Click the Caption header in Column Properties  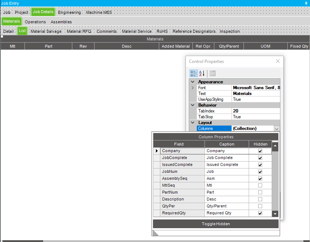(227, 144)
